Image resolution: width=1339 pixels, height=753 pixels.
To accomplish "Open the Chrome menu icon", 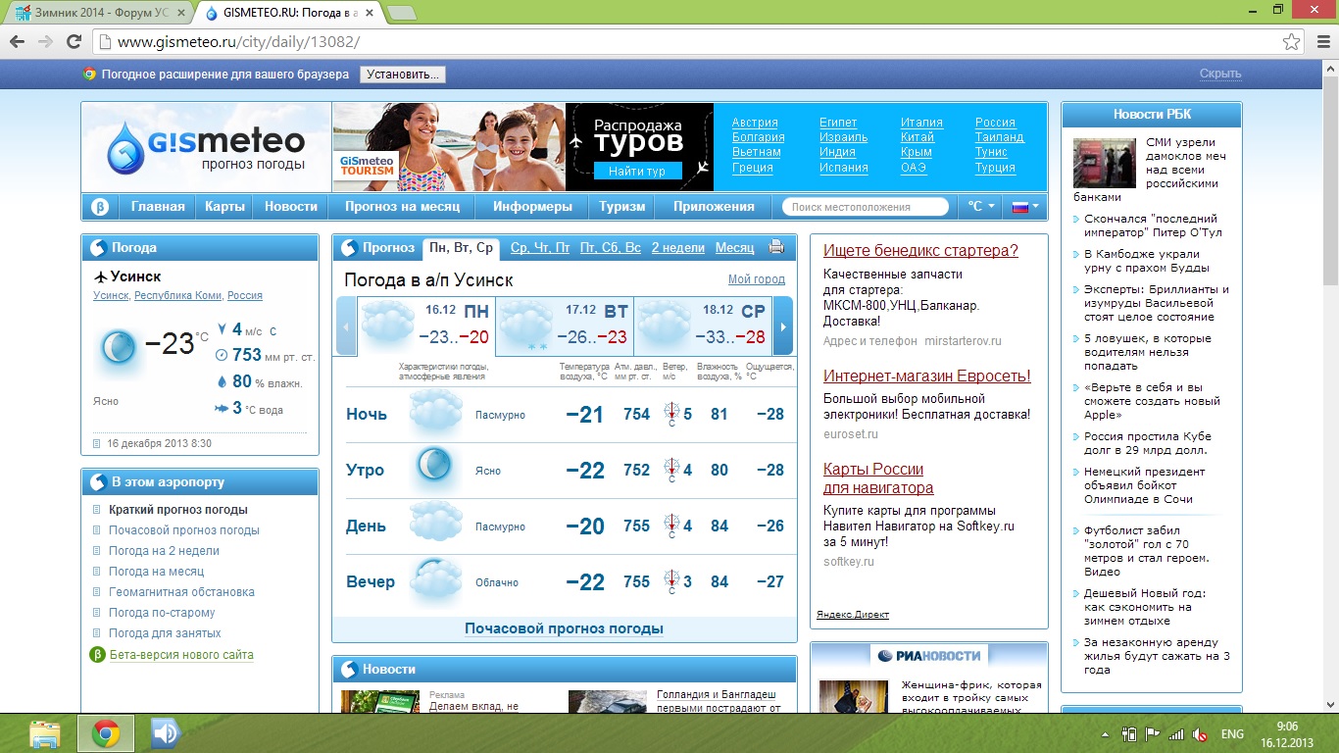I will pos(1319,42).
